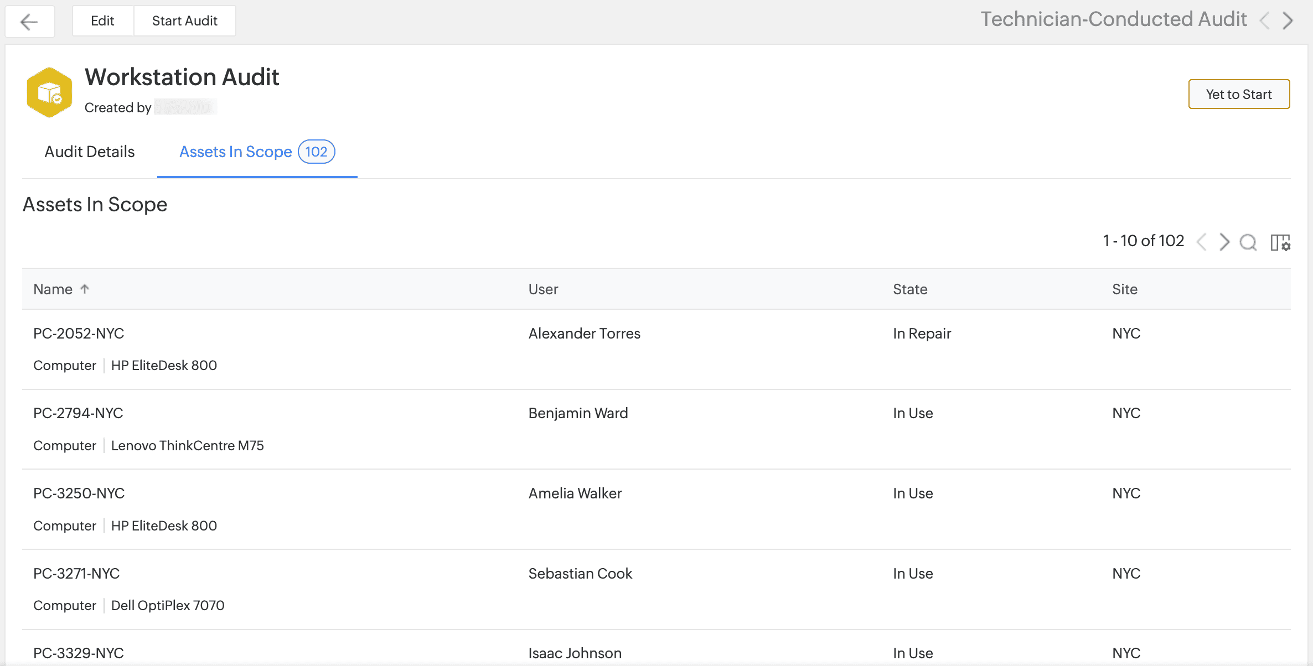Open the column chooser settings icon
The height and width of the screenshot is (666, 1313).
click(x=1280, y=242)
